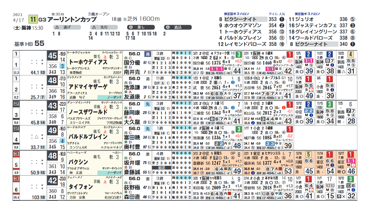Click past race index box 54
The width and height of the screenshot is (369, 201).
click(330, 171)
